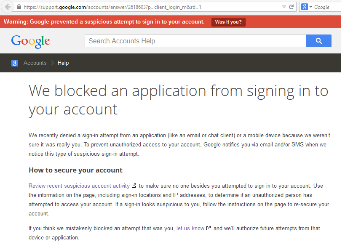Click the Search Accounts Help field
The width and height of the screenshot is (353, 247).
pyautogui.click(x=195, y=41)
